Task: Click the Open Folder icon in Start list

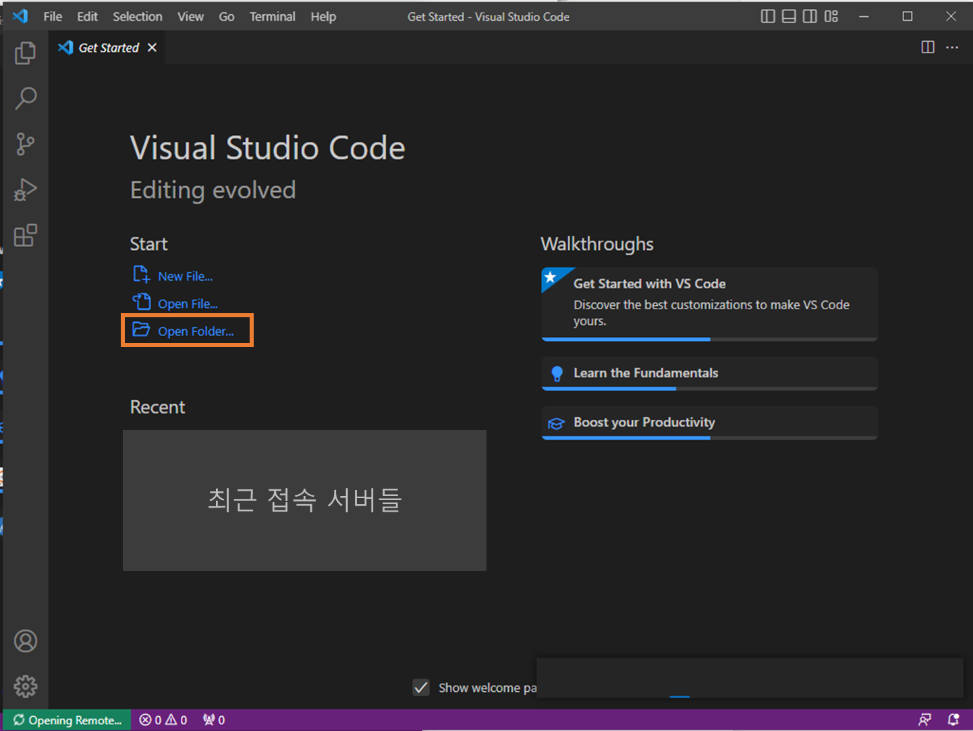Action: pos(141,329)
